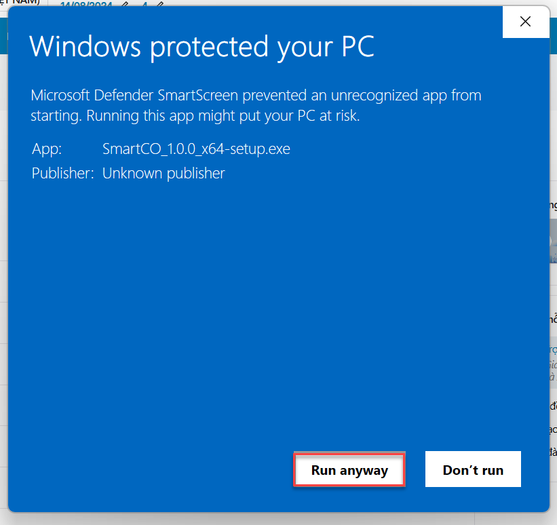Click the SmartScreen warning description text
The height and width of the screenshot is (525, 557).
click(256, 105)
